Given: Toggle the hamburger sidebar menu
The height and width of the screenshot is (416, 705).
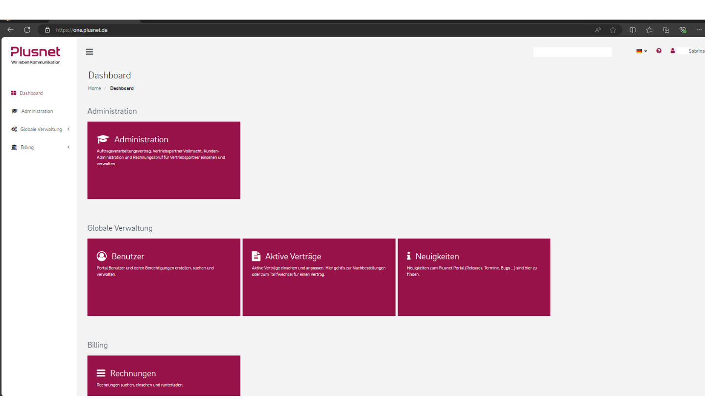Looking at the screenshot, I should (89, 52).
